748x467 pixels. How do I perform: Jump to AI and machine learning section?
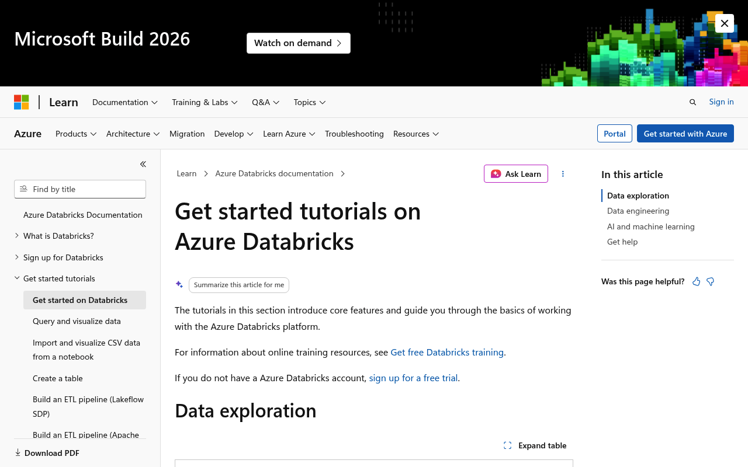[x=651, y=226]
